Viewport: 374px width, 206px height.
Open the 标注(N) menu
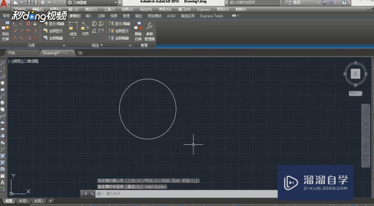tap(146, 9)
